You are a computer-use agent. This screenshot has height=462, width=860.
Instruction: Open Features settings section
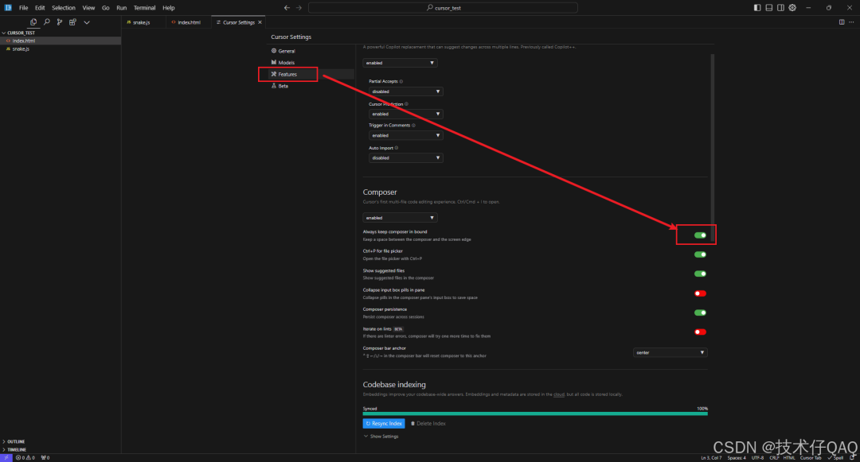click(311, 74)
